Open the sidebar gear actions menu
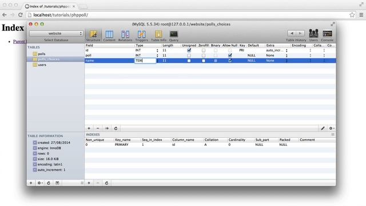The image size is (366, 206). coord(40,183)
